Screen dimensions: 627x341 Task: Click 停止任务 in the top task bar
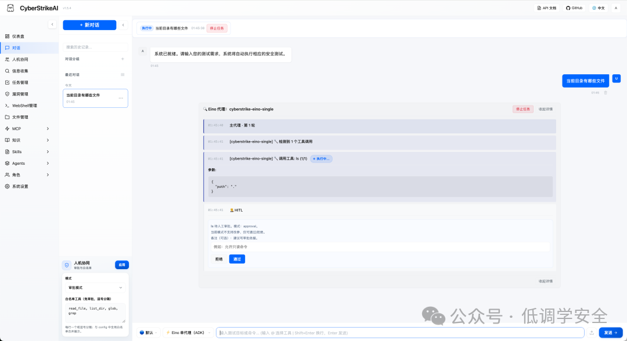pyautogui.click(x=217, y=28)
